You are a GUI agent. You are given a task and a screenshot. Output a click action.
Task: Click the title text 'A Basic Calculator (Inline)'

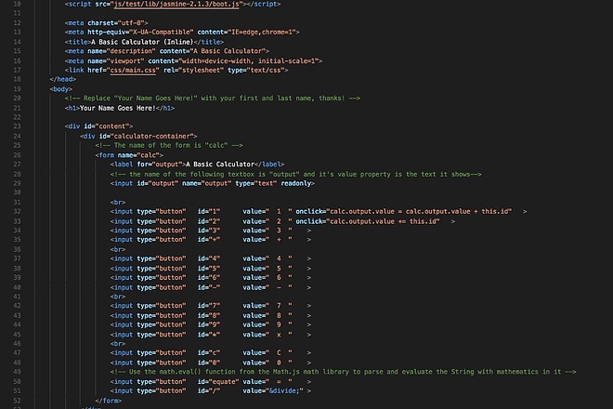pyautogui.click(x=142, y=42)
